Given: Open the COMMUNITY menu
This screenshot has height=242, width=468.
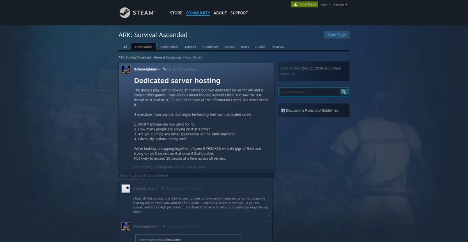Looking at the screenshot, I should point(198,13).
